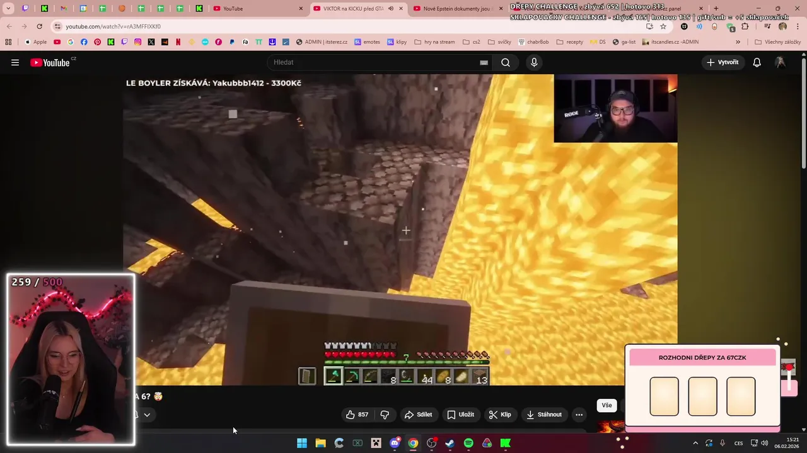
Task: Open the bookmarks bar apps grid icon
Action: (8, 42)
